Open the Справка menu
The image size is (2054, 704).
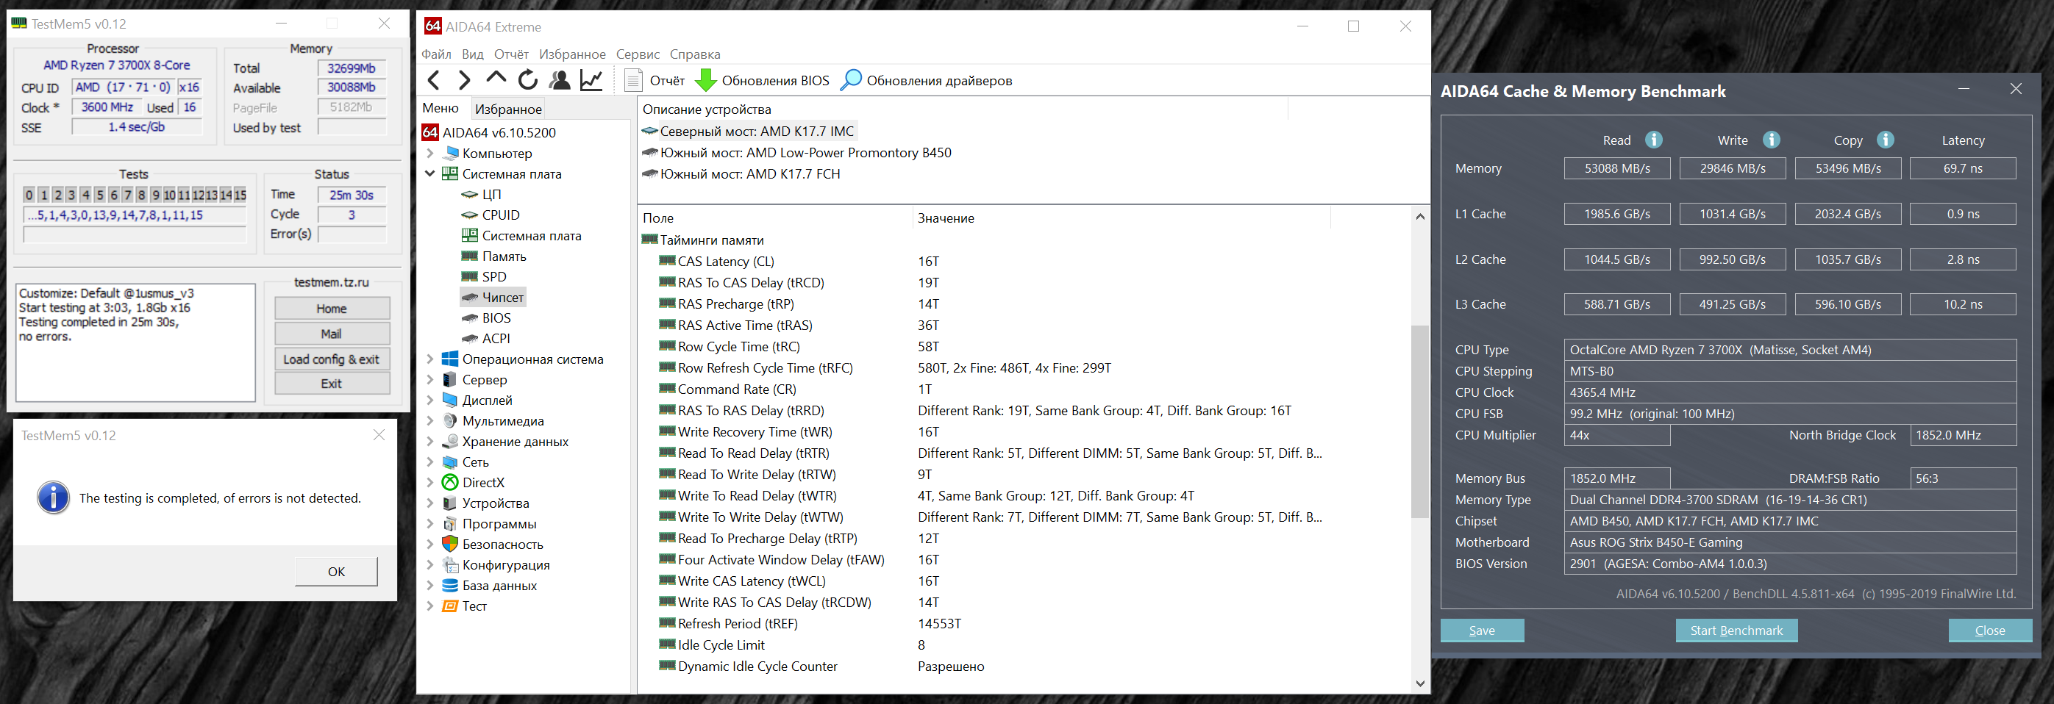click(x=695, y=54)
